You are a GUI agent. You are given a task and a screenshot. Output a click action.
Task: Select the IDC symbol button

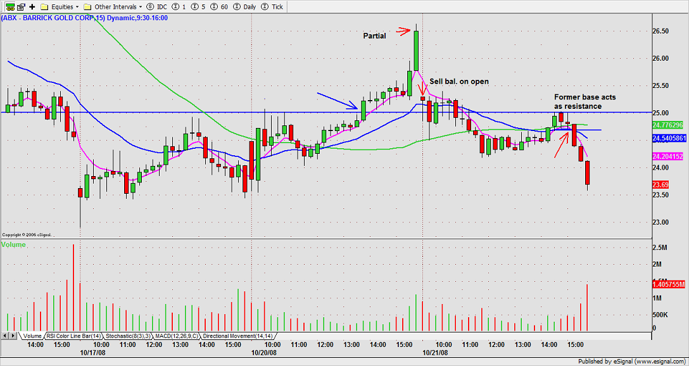(156, 6)
